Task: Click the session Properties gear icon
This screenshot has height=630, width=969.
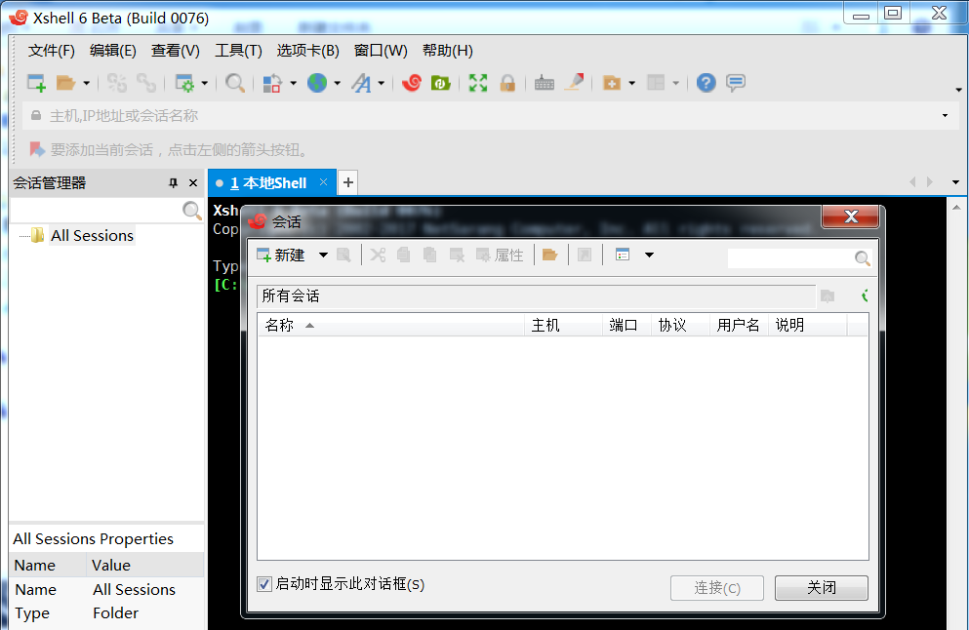Action: 184,83
